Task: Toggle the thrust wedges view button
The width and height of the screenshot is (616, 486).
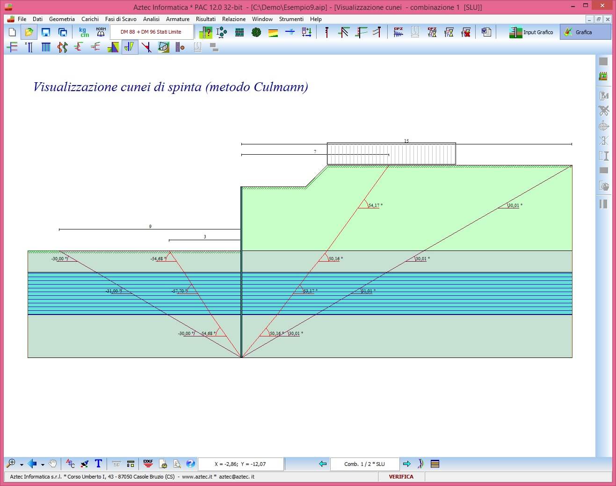Action: coord(130,47)
